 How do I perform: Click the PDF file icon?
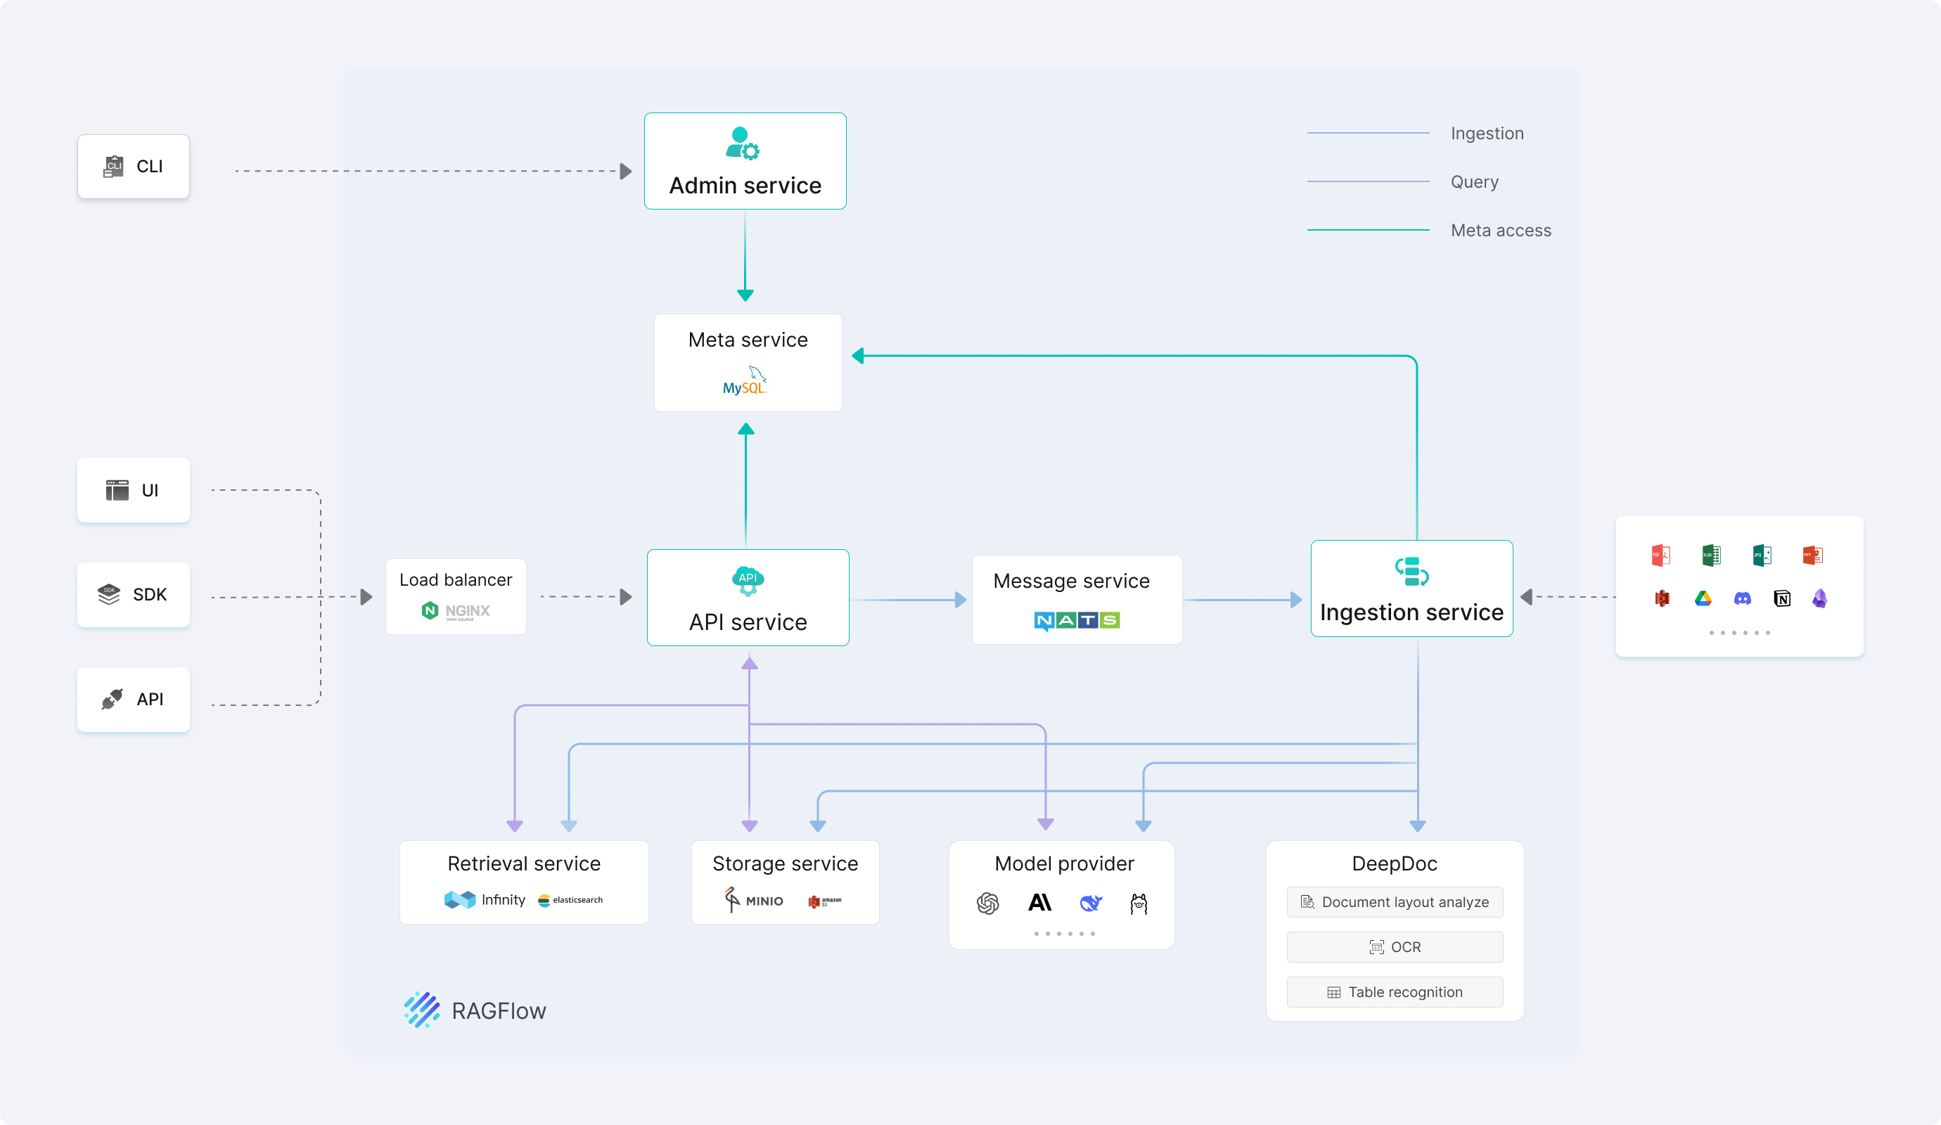coord(1660,555)
